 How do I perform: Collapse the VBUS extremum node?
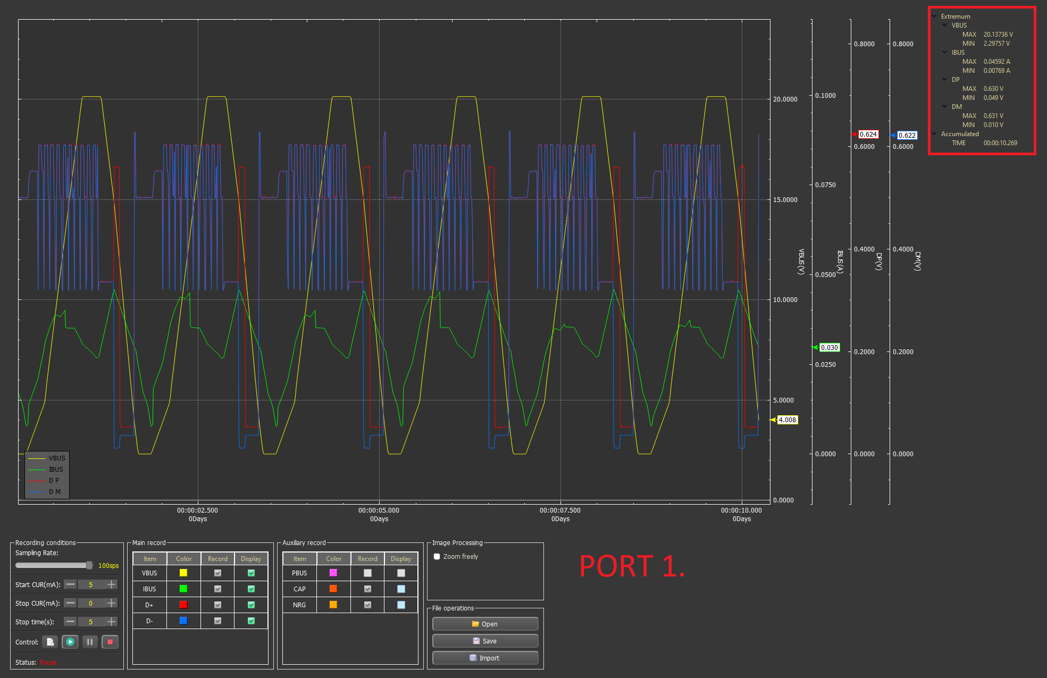[x=945, y=25]
